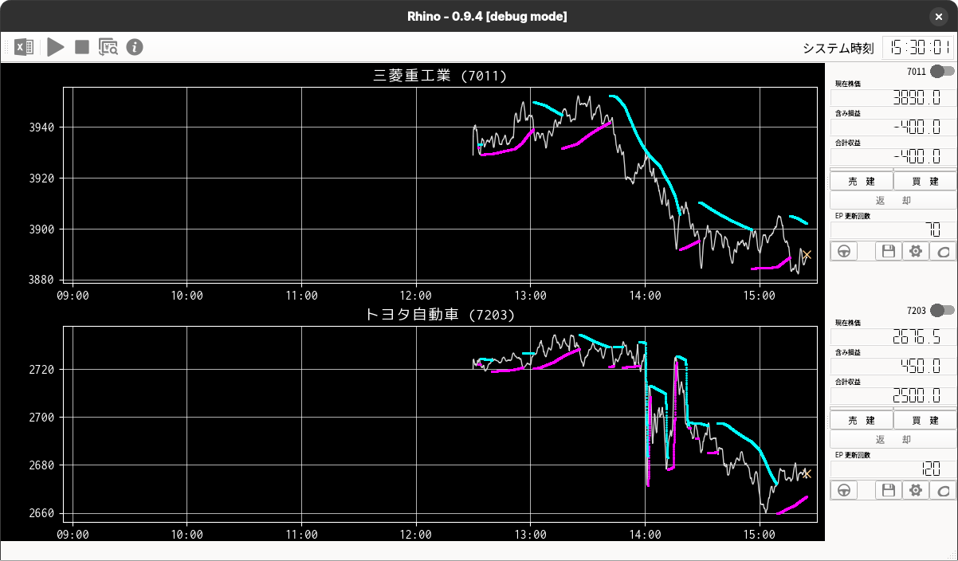Save 7011 data with floppy disk icon
Screen dimensions: 958x561
click(889, 252)
